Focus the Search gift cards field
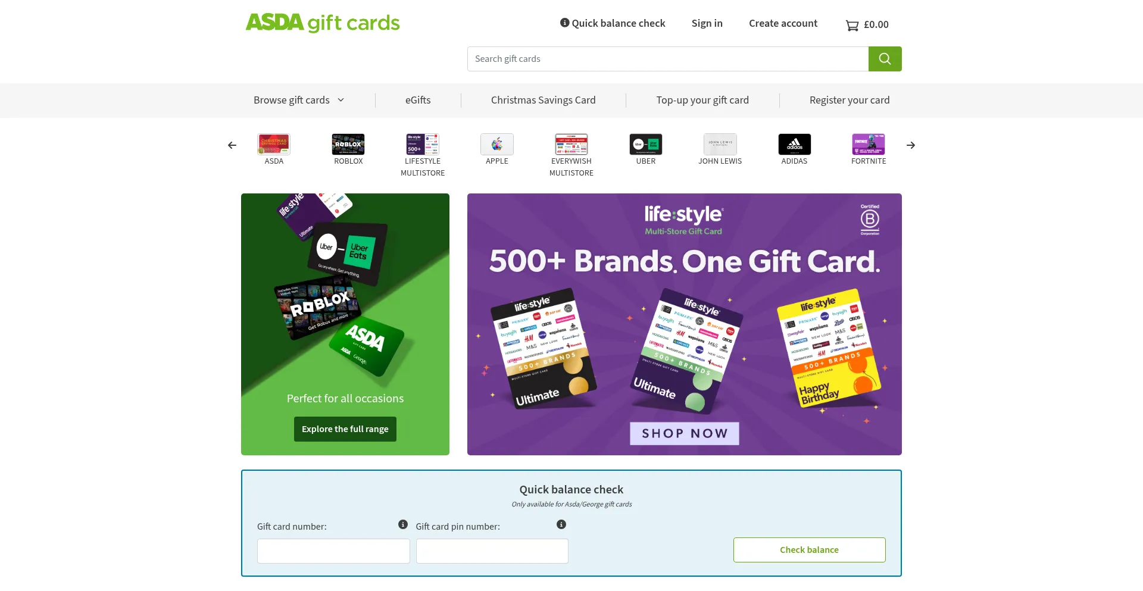 click(x=668, y=59)
